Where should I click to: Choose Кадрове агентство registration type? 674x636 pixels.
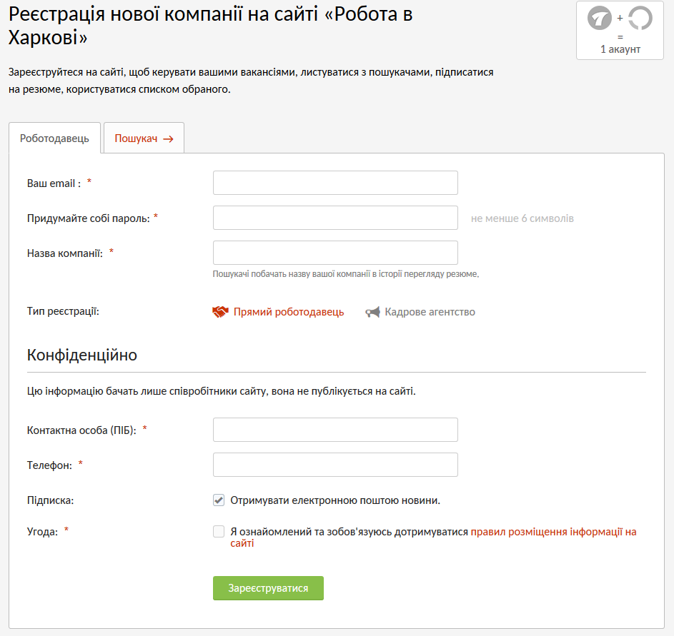430,312
